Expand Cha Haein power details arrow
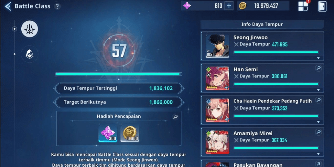This screenshot has width=334, height=167. coord(318,122)
